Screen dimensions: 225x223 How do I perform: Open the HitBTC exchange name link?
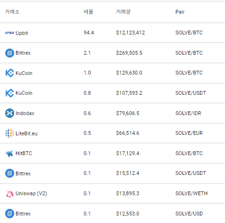tap(24, 153)
